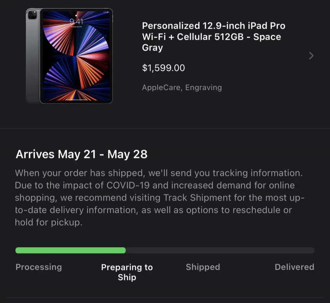Click the Delivered status label
The width and height of the screenshot is (330, 303).
pos(294,267)
